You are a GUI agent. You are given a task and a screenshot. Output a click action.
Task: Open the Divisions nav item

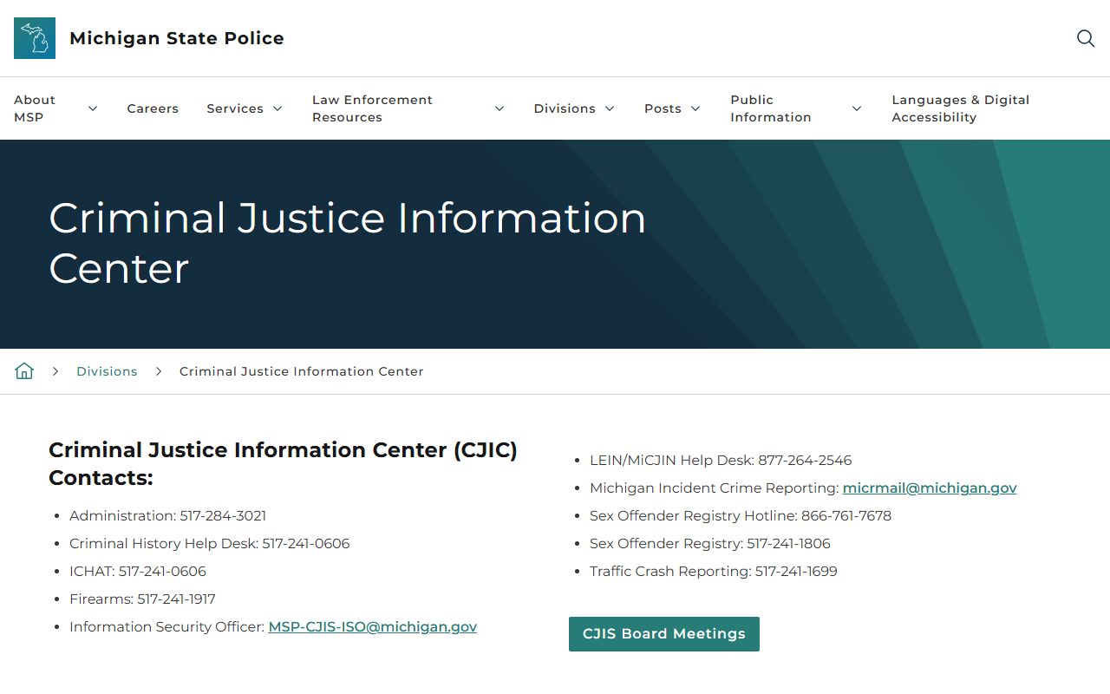(x=565, y=108)
